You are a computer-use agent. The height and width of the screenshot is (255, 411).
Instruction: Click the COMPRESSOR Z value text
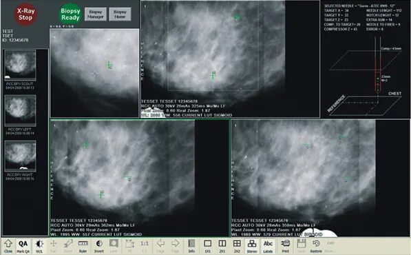coord(341,29)
